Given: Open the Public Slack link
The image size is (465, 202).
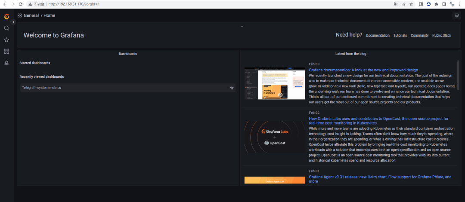Looking at the screenshot, I should [442, 35].
